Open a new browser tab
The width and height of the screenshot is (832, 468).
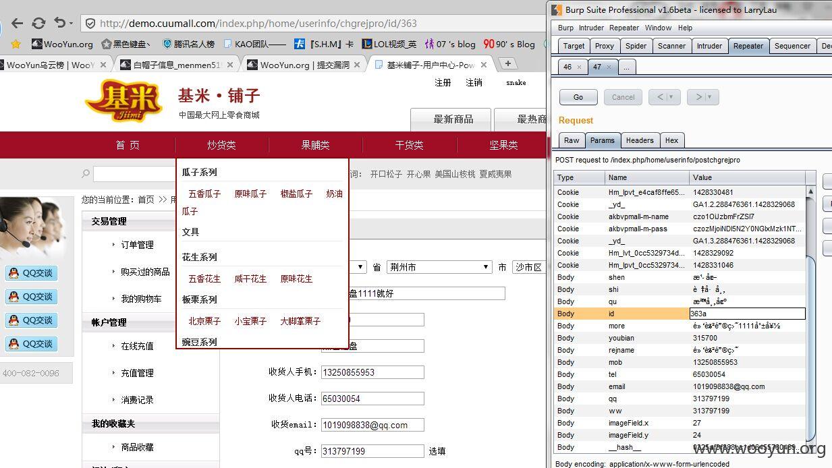tap(507, 63)
